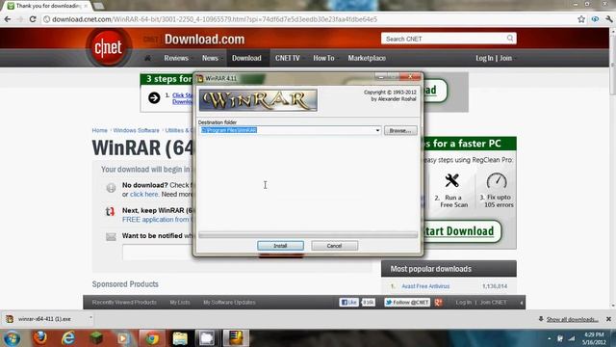Click the search magnifier icon
Screen dimensions: 616x347
coord(510,39)
